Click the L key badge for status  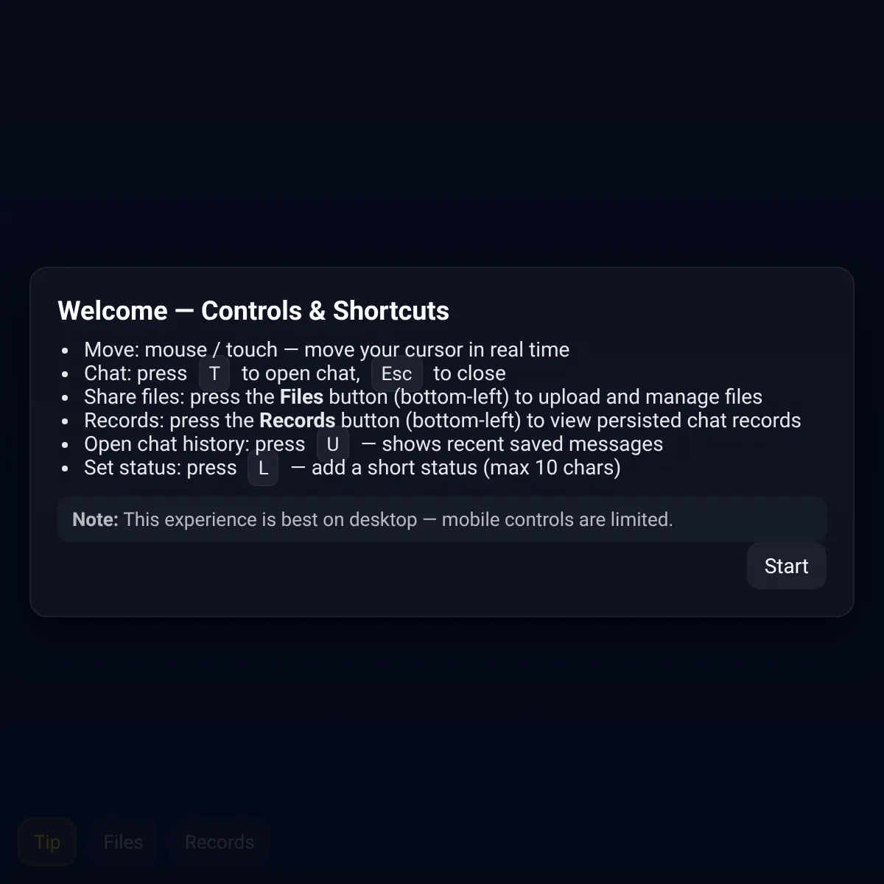(263, 468)
